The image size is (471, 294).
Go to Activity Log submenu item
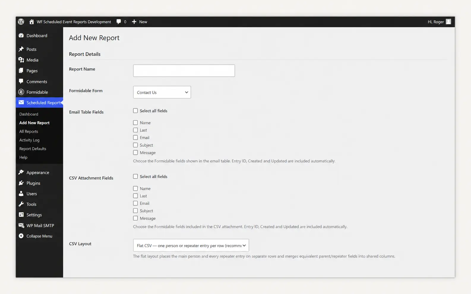pos(29,140)
